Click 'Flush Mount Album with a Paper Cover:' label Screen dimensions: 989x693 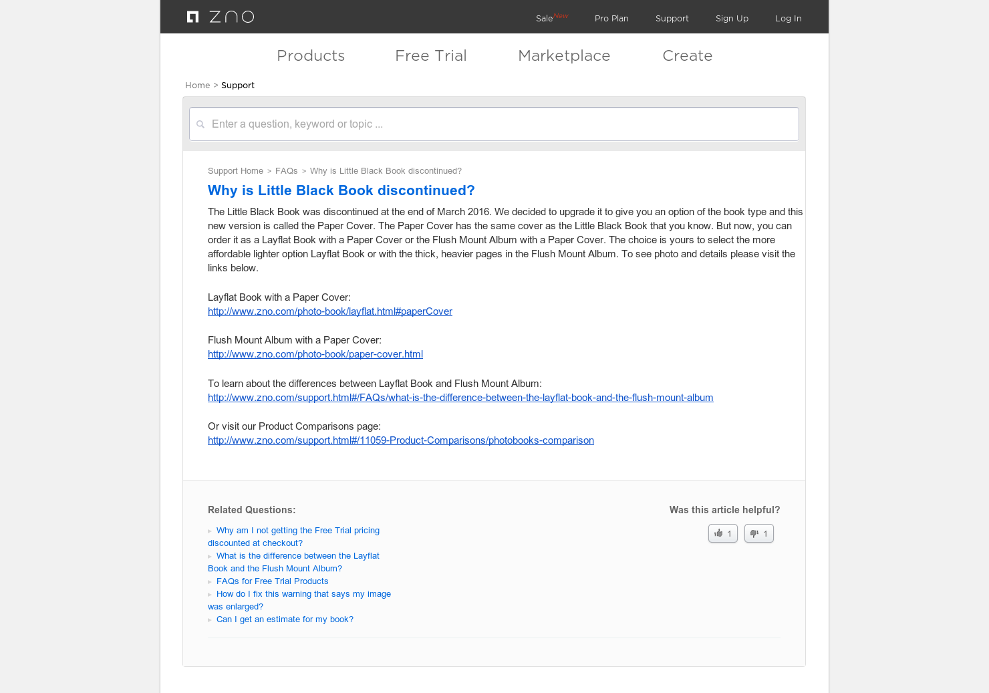pyautogui.click(x=295, y=340)
